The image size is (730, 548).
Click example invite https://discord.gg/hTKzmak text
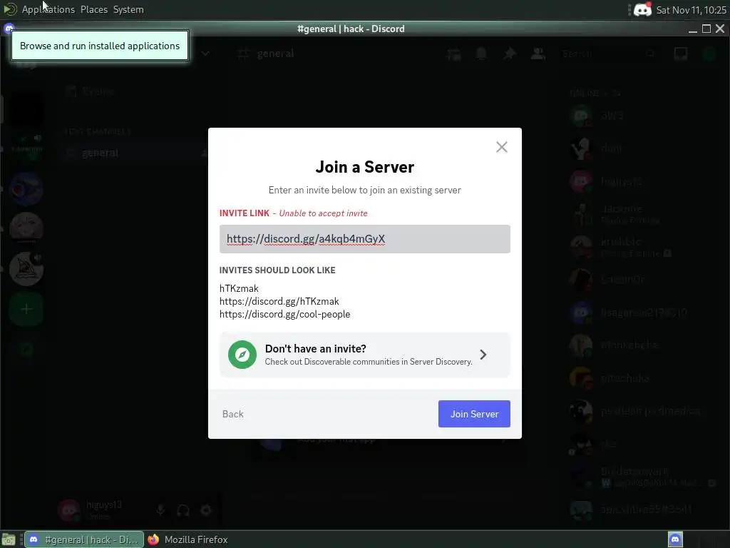(279, 301)
